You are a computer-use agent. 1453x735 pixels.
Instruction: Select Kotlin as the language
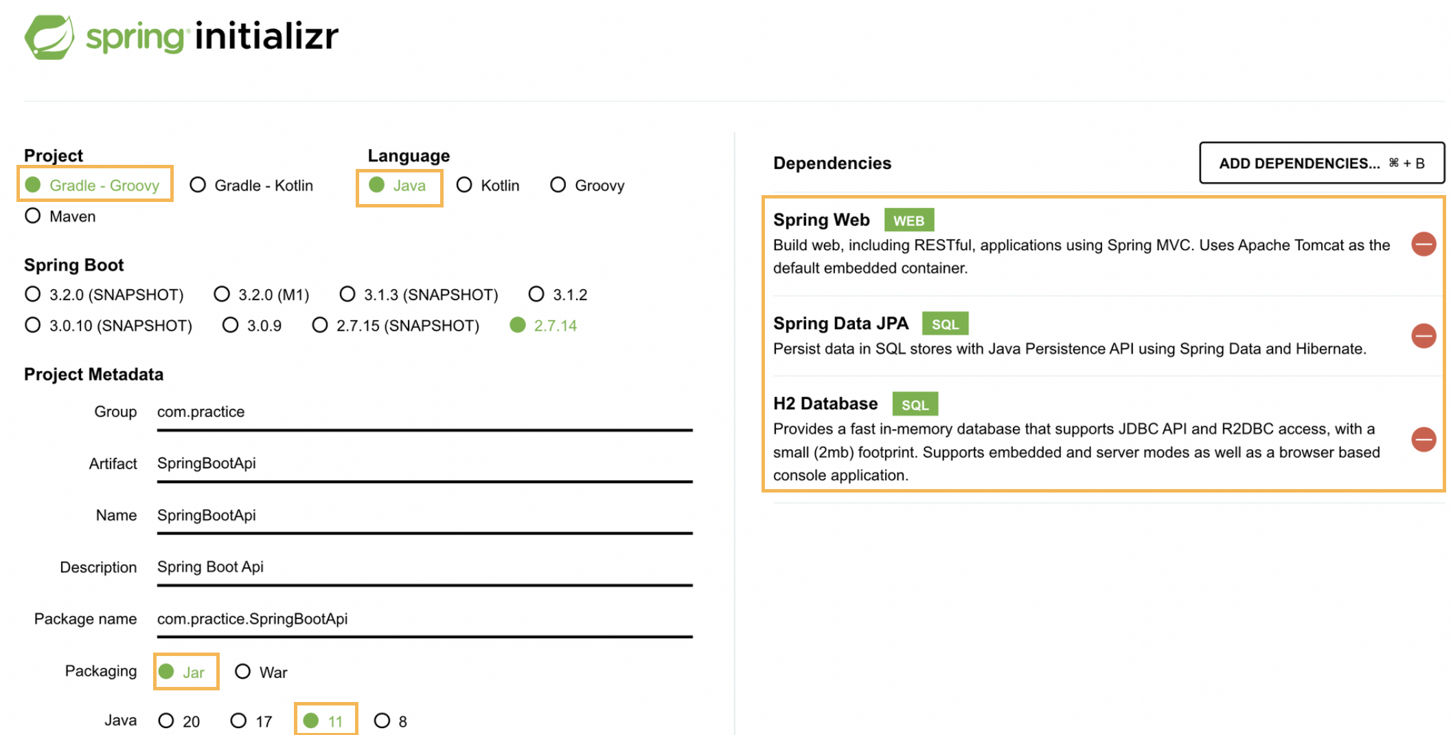point(464,185)
